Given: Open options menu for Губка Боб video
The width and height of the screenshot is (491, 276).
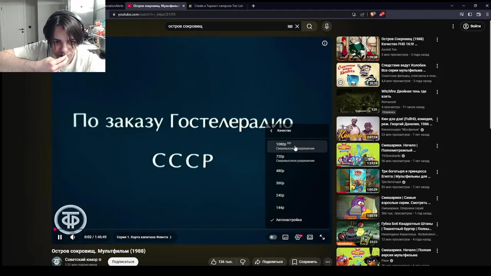Looking at the screenshot, I should pos(437,224).
